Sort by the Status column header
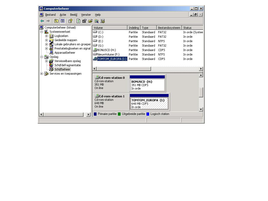Screen dimensions: 268x201 193,27
